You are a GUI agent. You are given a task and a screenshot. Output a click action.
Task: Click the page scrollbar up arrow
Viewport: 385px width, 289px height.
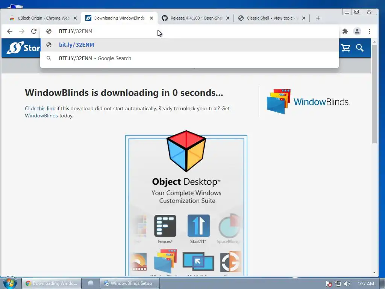coord(374,42)
